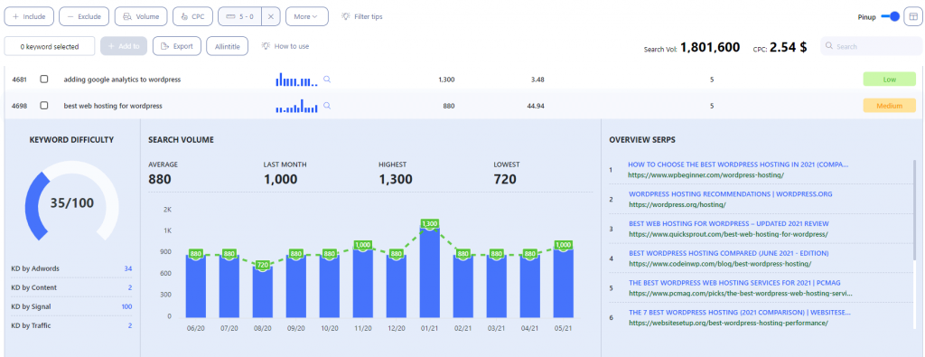Click the Allintitle button
925x357 pixels.
(x=227, y=46)
